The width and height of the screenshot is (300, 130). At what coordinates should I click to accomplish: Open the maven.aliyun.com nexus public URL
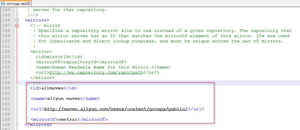click(116, 109)
